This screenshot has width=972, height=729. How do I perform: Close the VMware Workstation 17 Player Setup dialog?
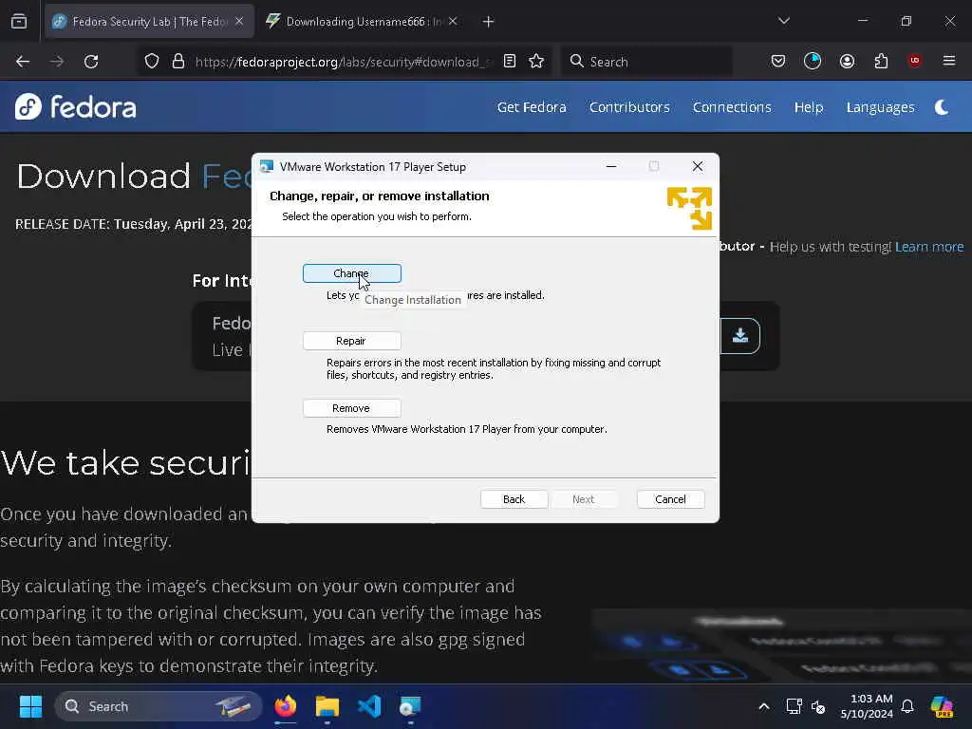[698, 166]
